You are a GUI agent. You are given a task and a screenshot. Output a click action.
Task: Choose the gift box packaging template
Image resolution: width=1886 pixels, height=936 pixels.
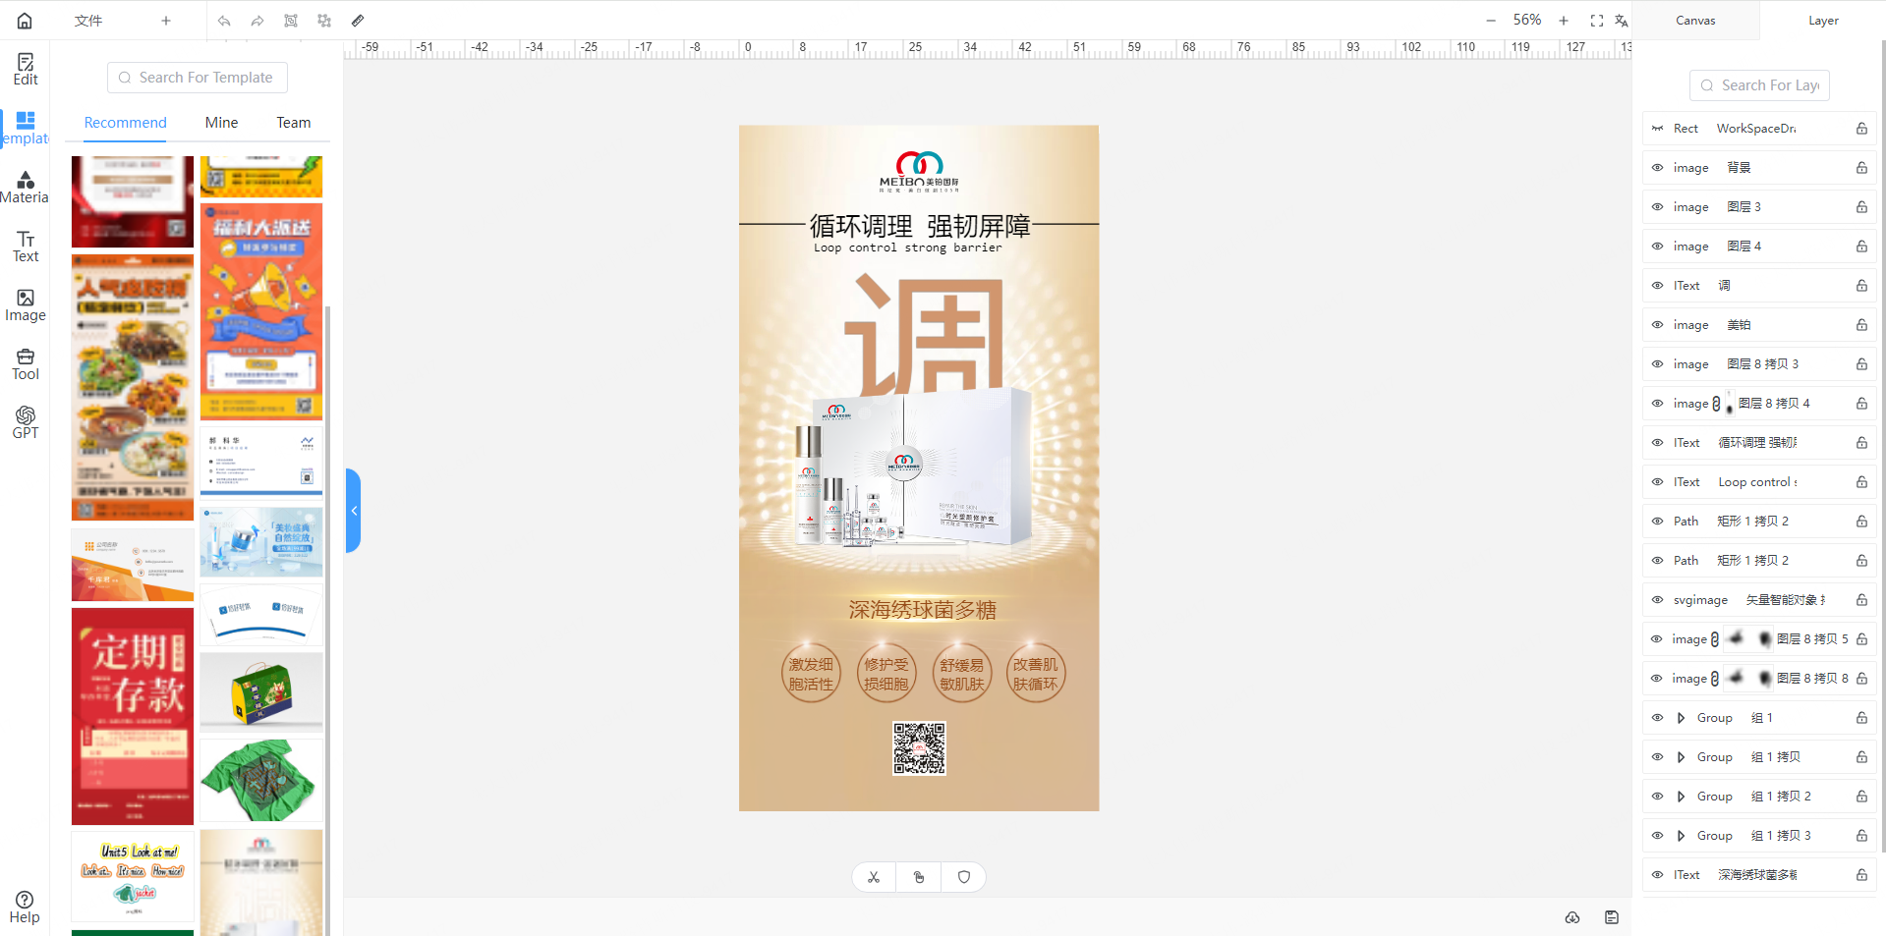tap(261, 692)
